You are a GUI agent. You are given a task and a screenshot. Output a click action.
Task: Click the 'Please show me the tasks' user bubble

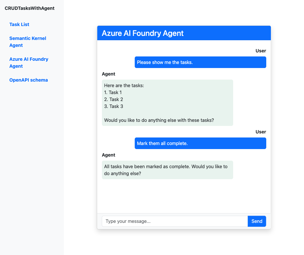[200, 62]
